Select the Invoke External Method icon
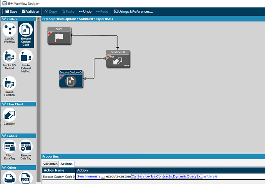This screenshot has width=265, height=184. (x=26, y=61)
